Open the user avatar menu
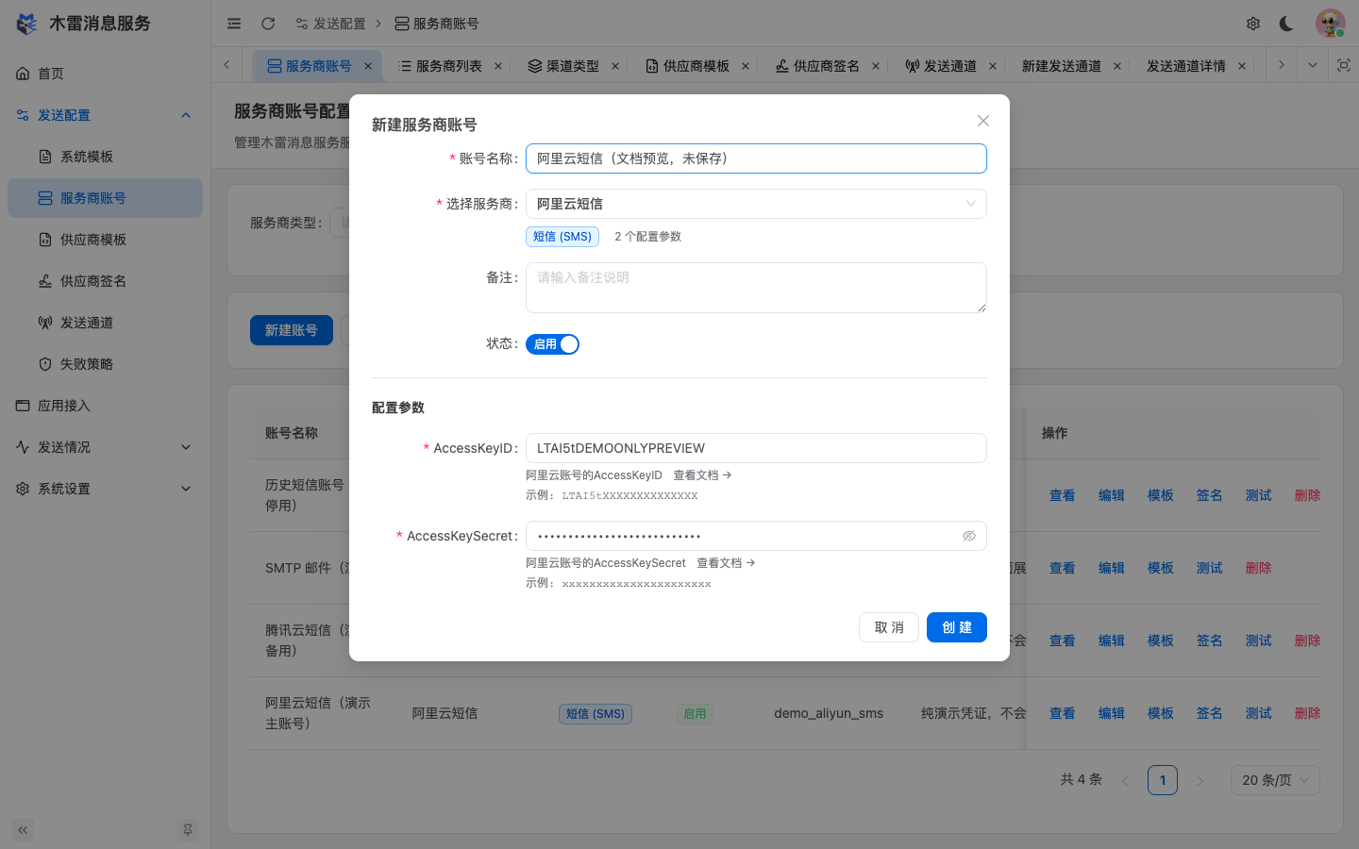 (1331, 24)
